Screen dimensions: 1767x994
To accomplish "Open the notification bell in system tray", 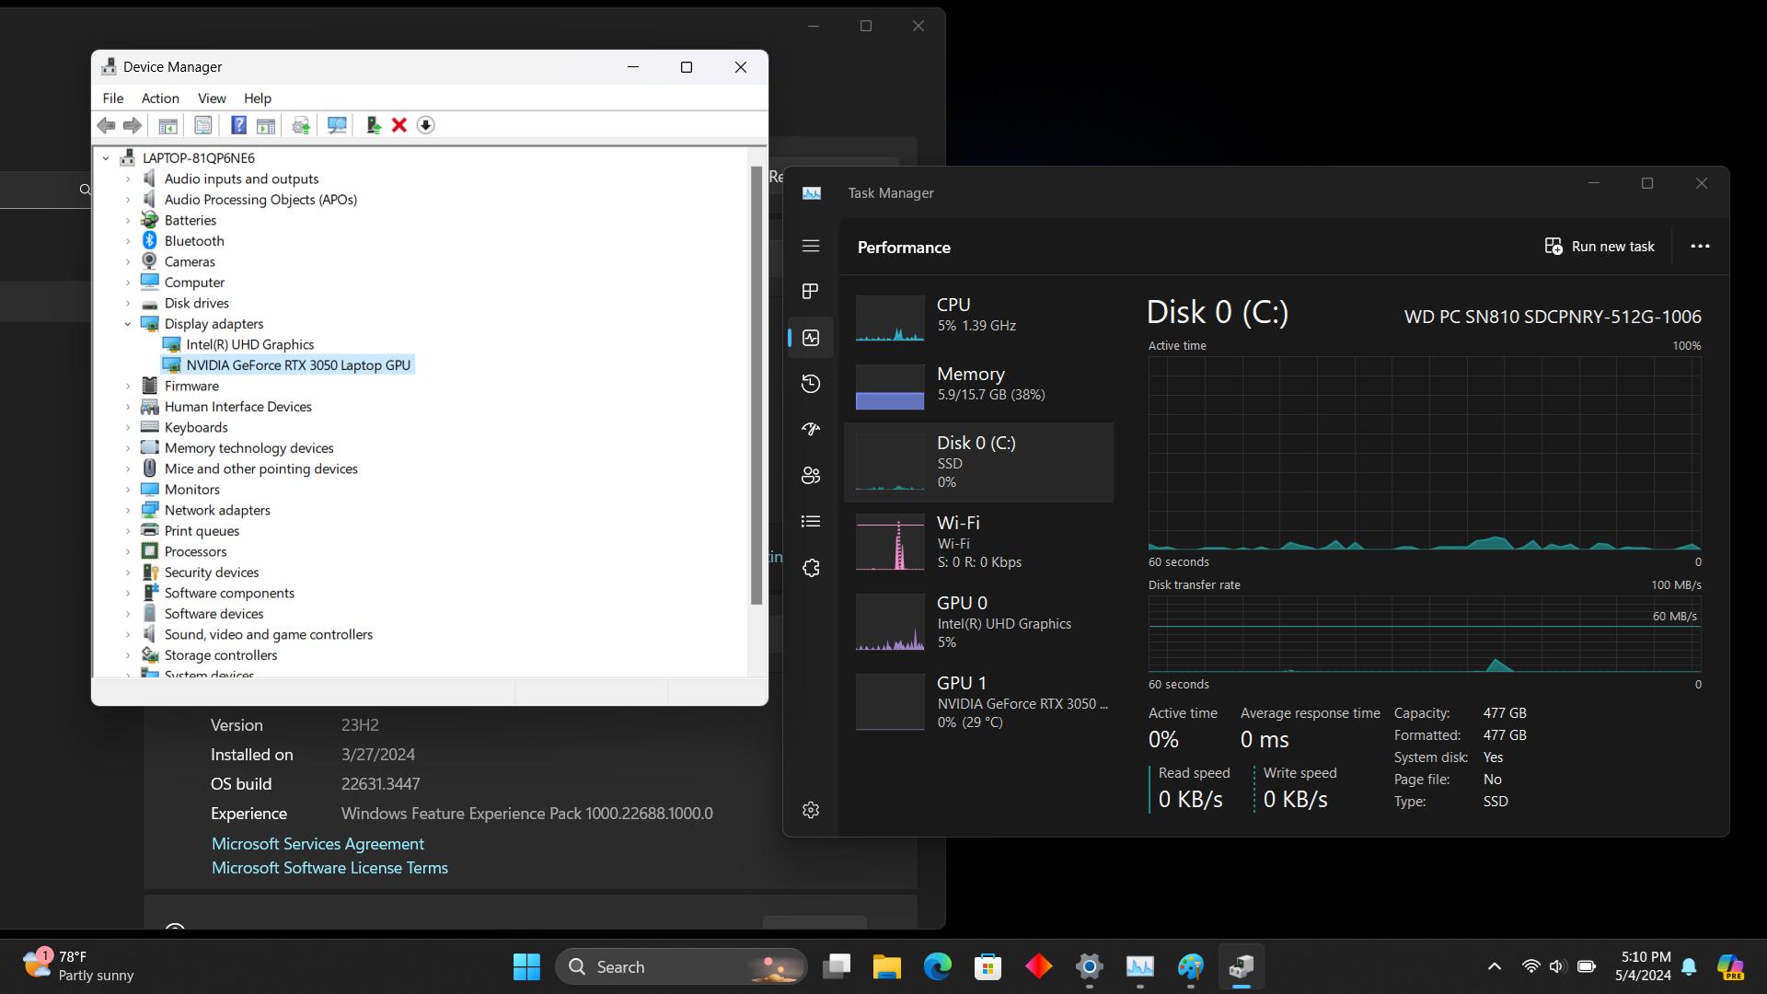I will (1689, 966).
